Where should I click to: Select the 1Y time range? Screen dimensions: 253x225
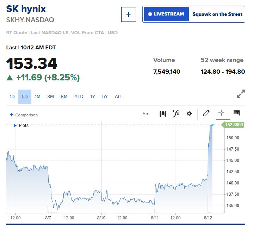(x=93, y=97)
